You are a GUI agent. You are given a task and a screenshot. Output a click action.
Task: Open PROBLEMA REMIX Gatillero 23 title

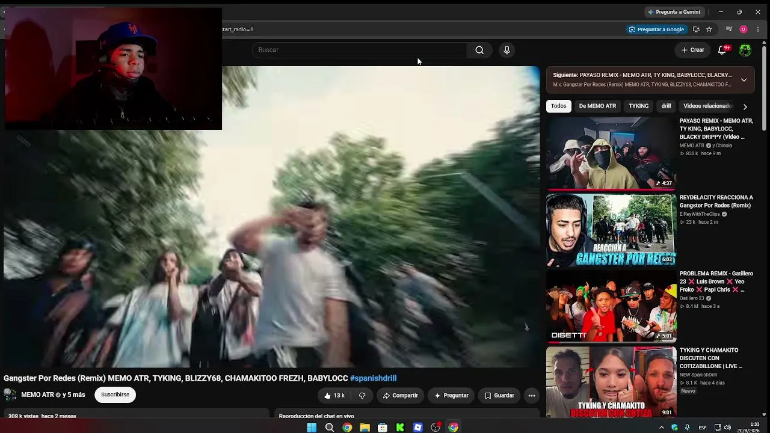716,281
